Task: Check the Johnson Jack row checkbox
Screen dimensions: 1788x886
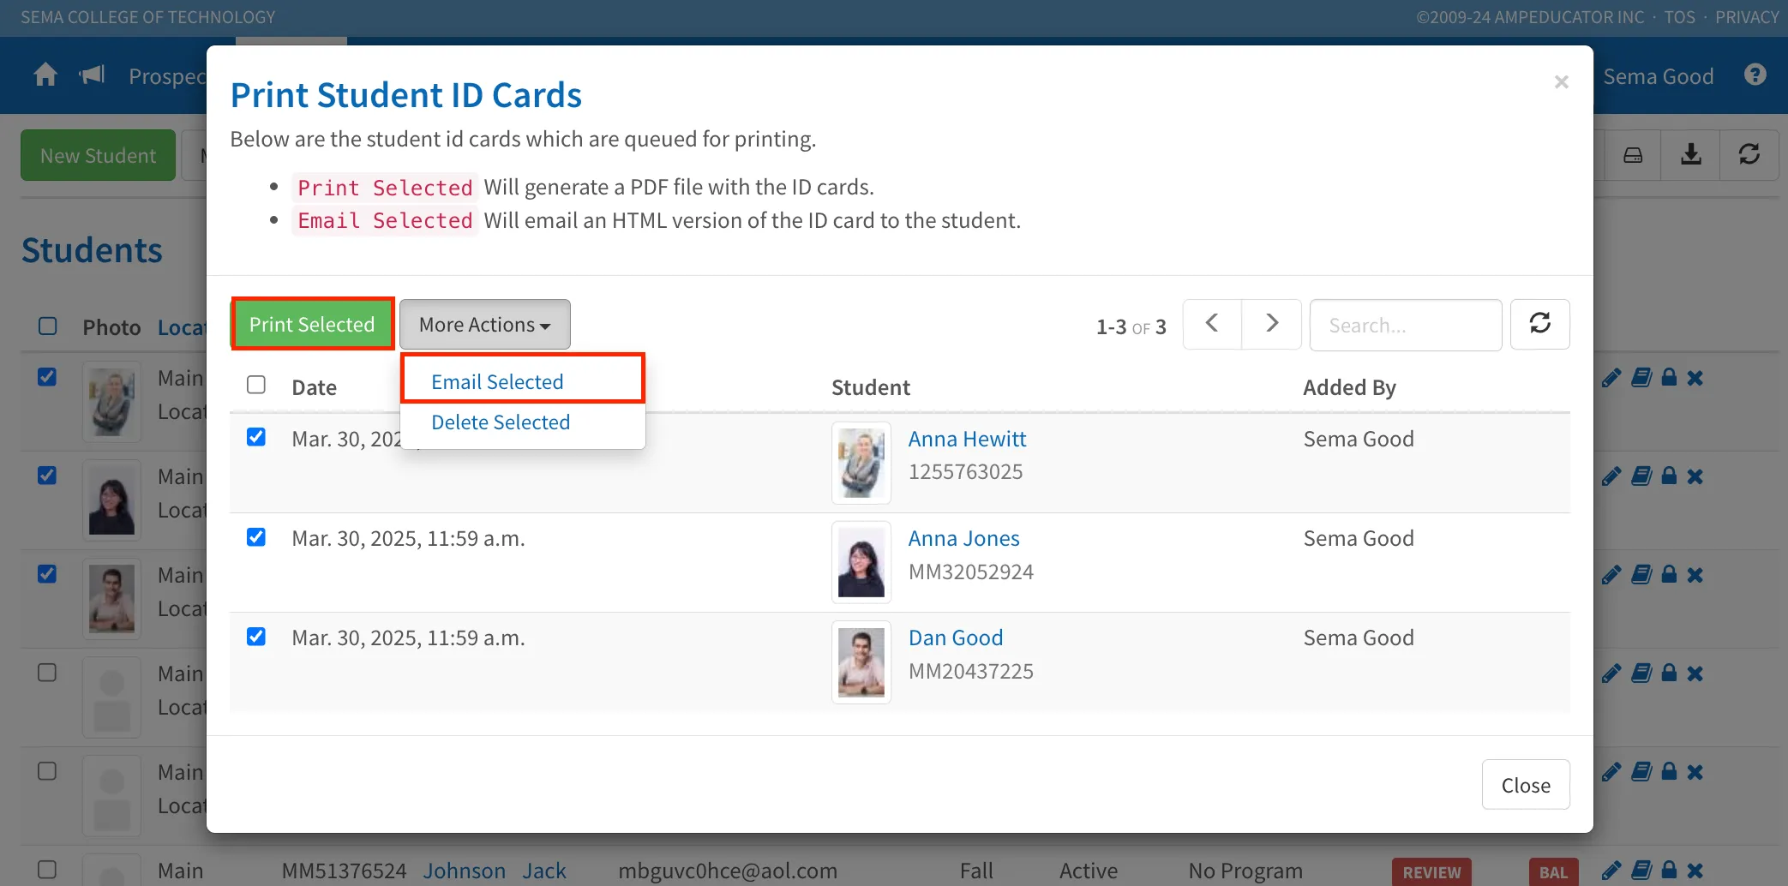Action: coord(48,869)
